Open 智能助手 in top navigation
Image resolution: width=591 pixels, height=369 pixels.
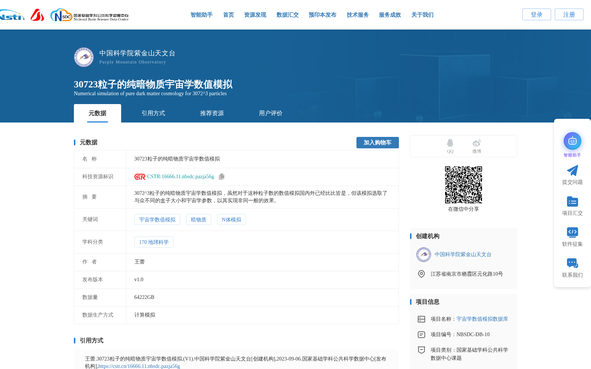point(202,15)
